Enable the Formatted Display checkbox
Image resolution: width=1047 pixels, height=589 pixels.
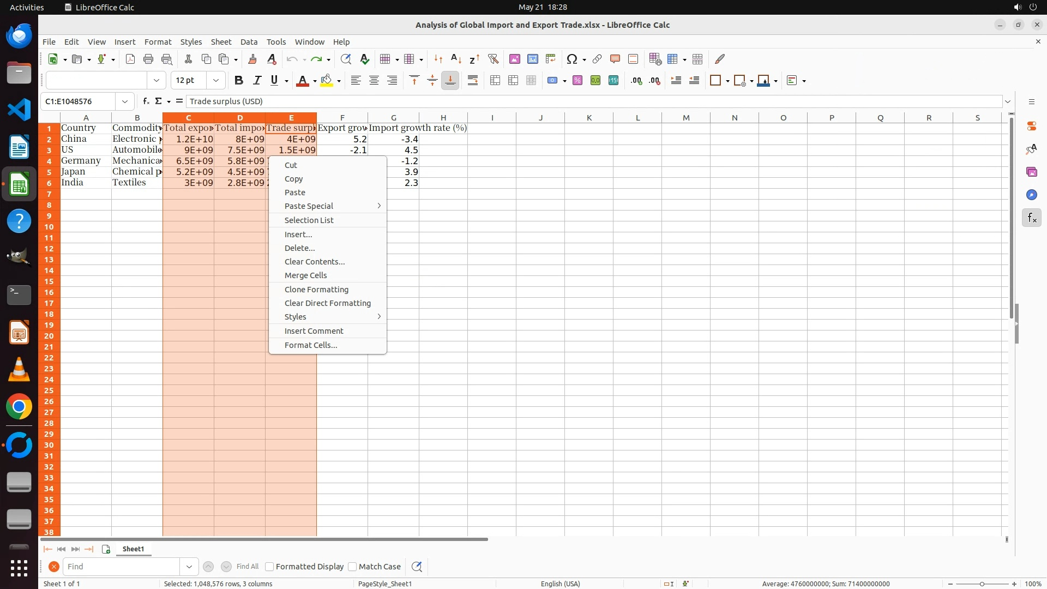269,567
